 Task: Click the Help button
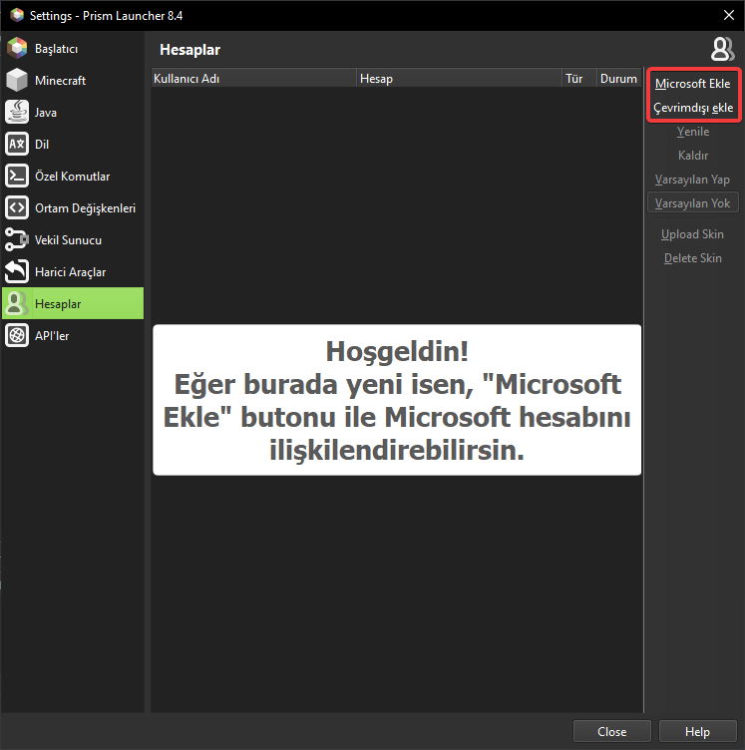coord(698,731)
